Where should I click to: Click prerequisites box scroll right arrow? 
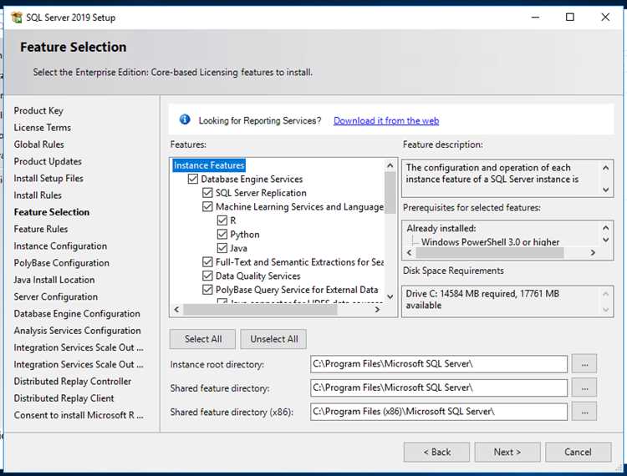click(x=593, y=252)
